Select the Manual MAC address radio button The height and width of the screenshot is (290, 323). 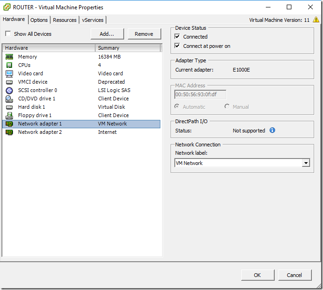click(x=227, y=106)
